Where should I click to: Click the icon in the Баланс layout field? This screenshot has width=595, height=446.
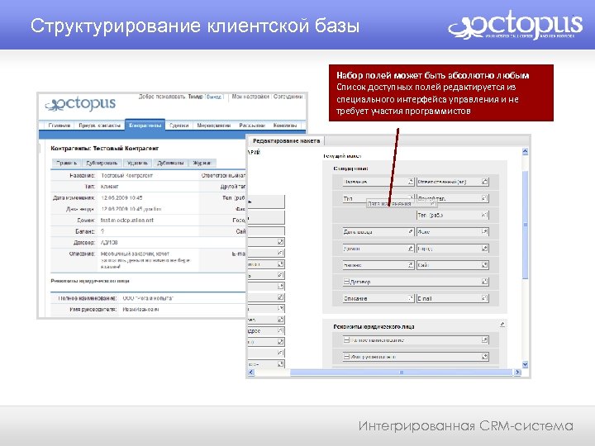(x=411, y=265)
